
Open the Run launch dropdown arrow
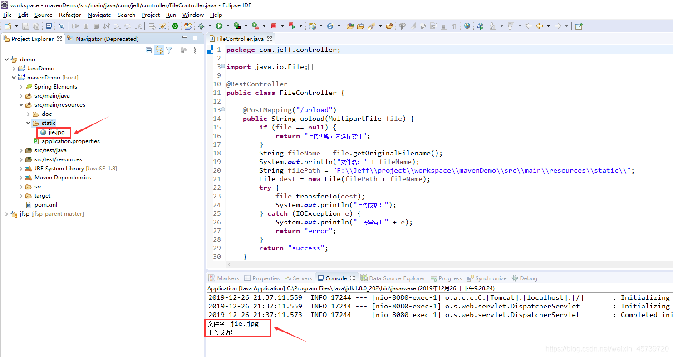[x=228, y=26]
